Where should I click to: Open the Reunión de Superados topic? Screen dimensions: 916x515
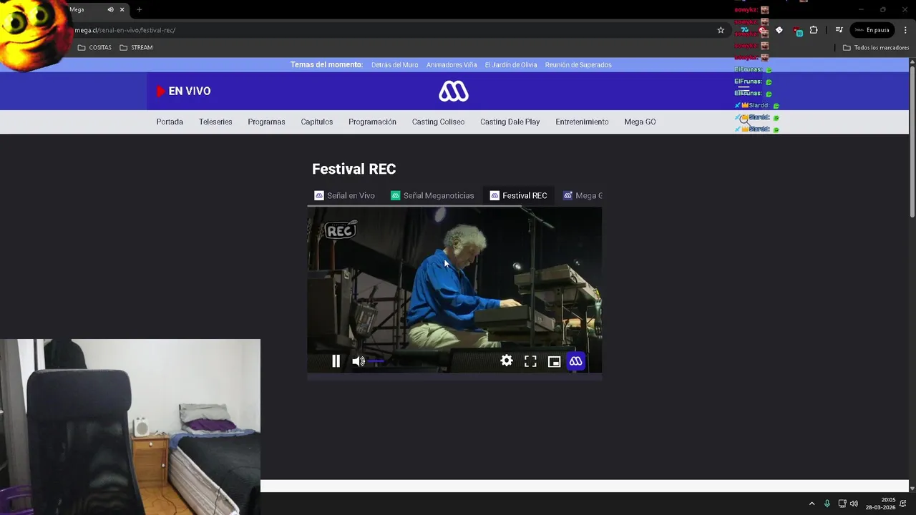tap(578, 65)
